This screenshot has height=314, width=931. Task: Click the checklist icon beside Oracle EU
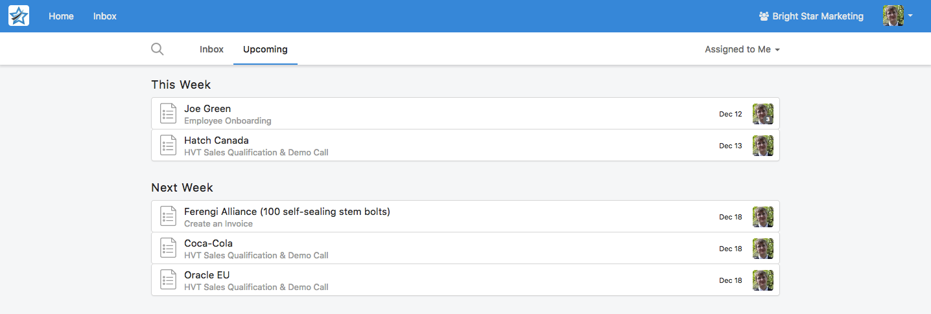(168, 280)
